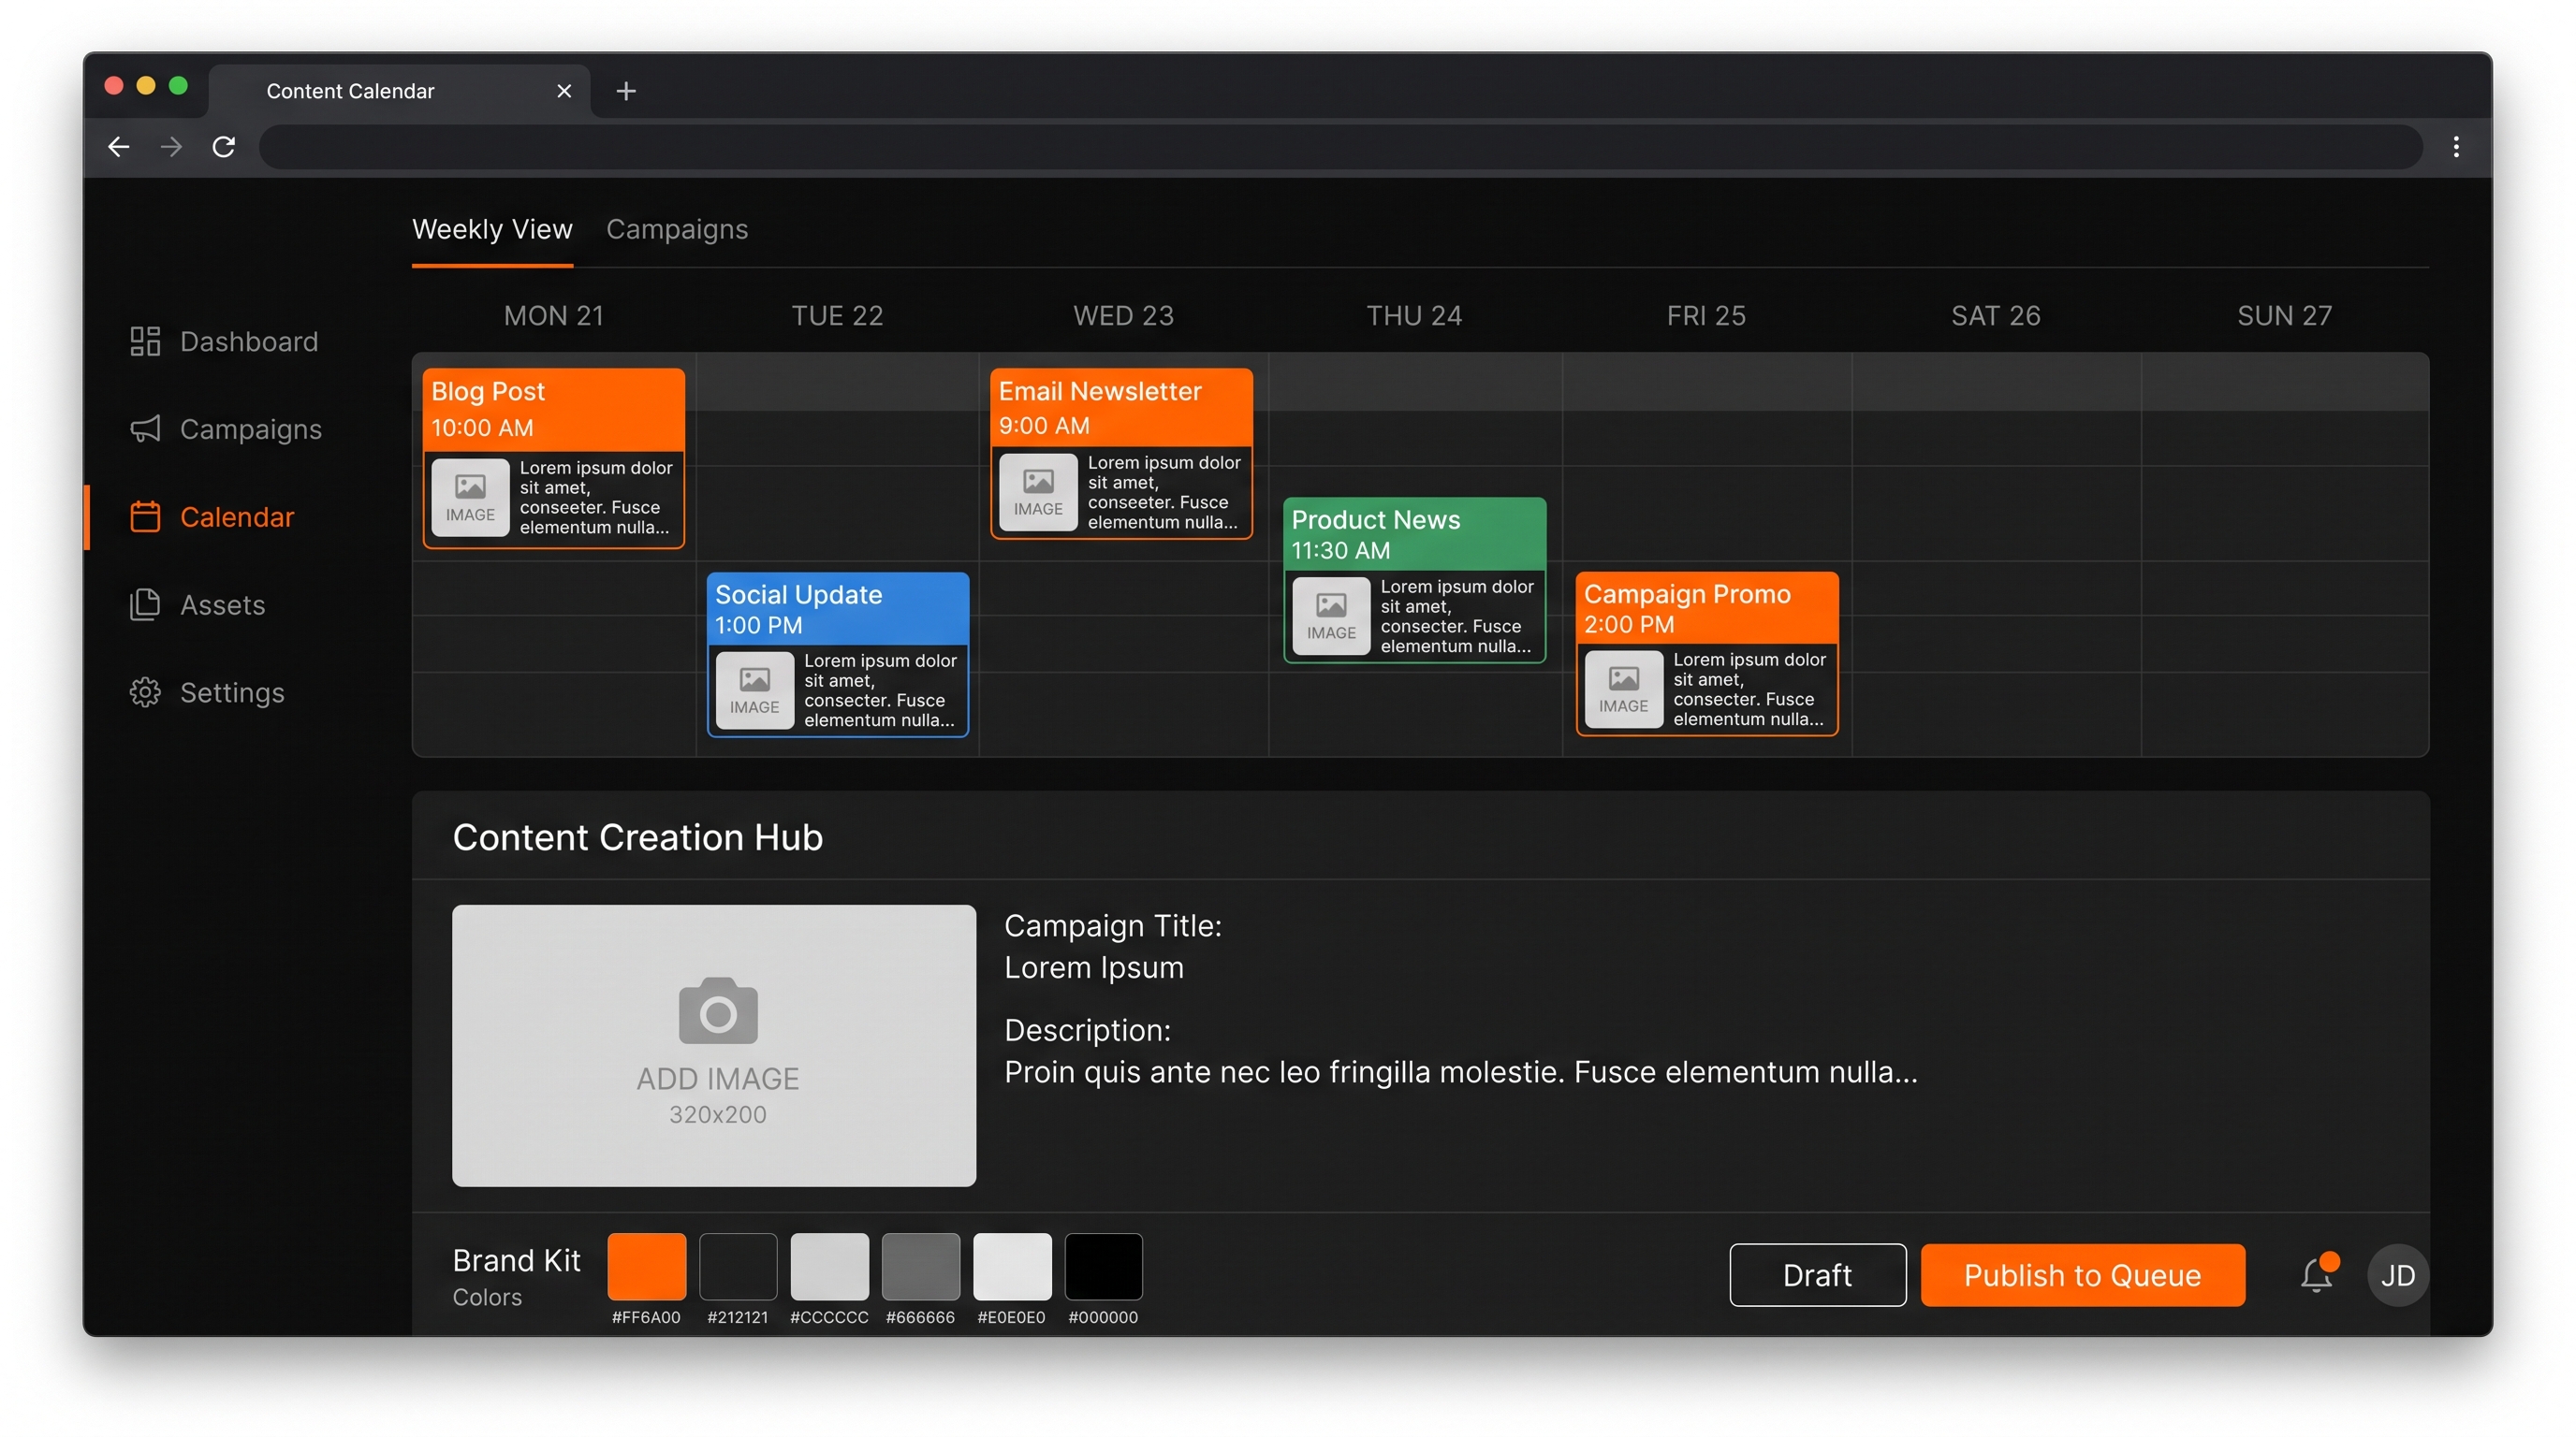Open the Email Newsletter 9:00 AM event

point(1121,454)
